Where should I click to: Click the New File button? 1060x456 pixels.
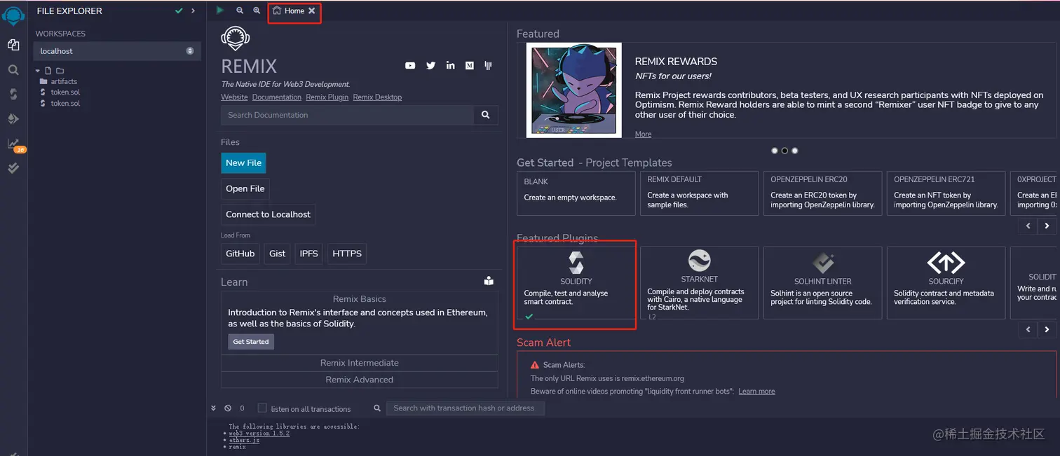coord(243,163)
